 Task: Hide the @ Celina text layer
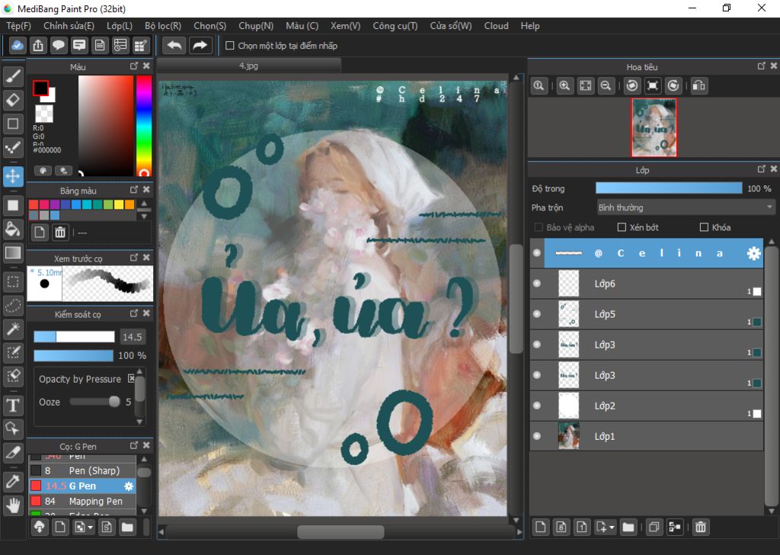537,253
